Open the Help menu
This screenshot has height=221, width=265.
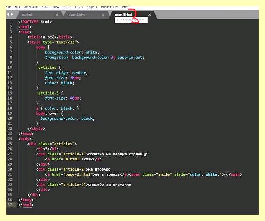126,7
